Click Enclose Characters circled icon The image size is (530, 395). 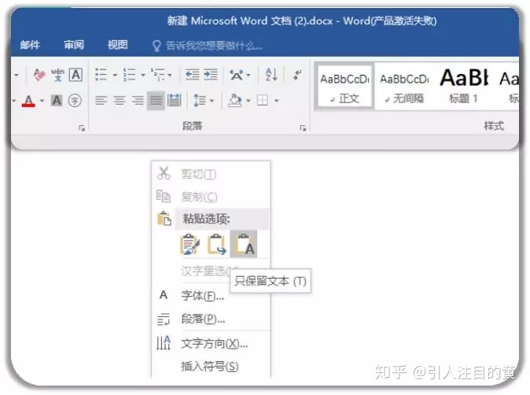tap(75, 101)
